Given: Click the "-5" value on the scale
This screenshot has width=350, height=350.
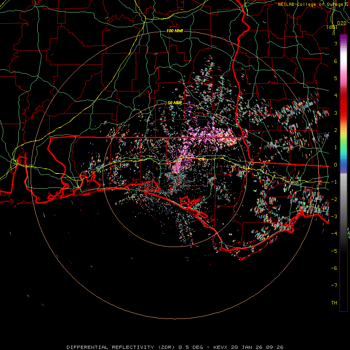Looking at the screenshot, I should point(334,251).
